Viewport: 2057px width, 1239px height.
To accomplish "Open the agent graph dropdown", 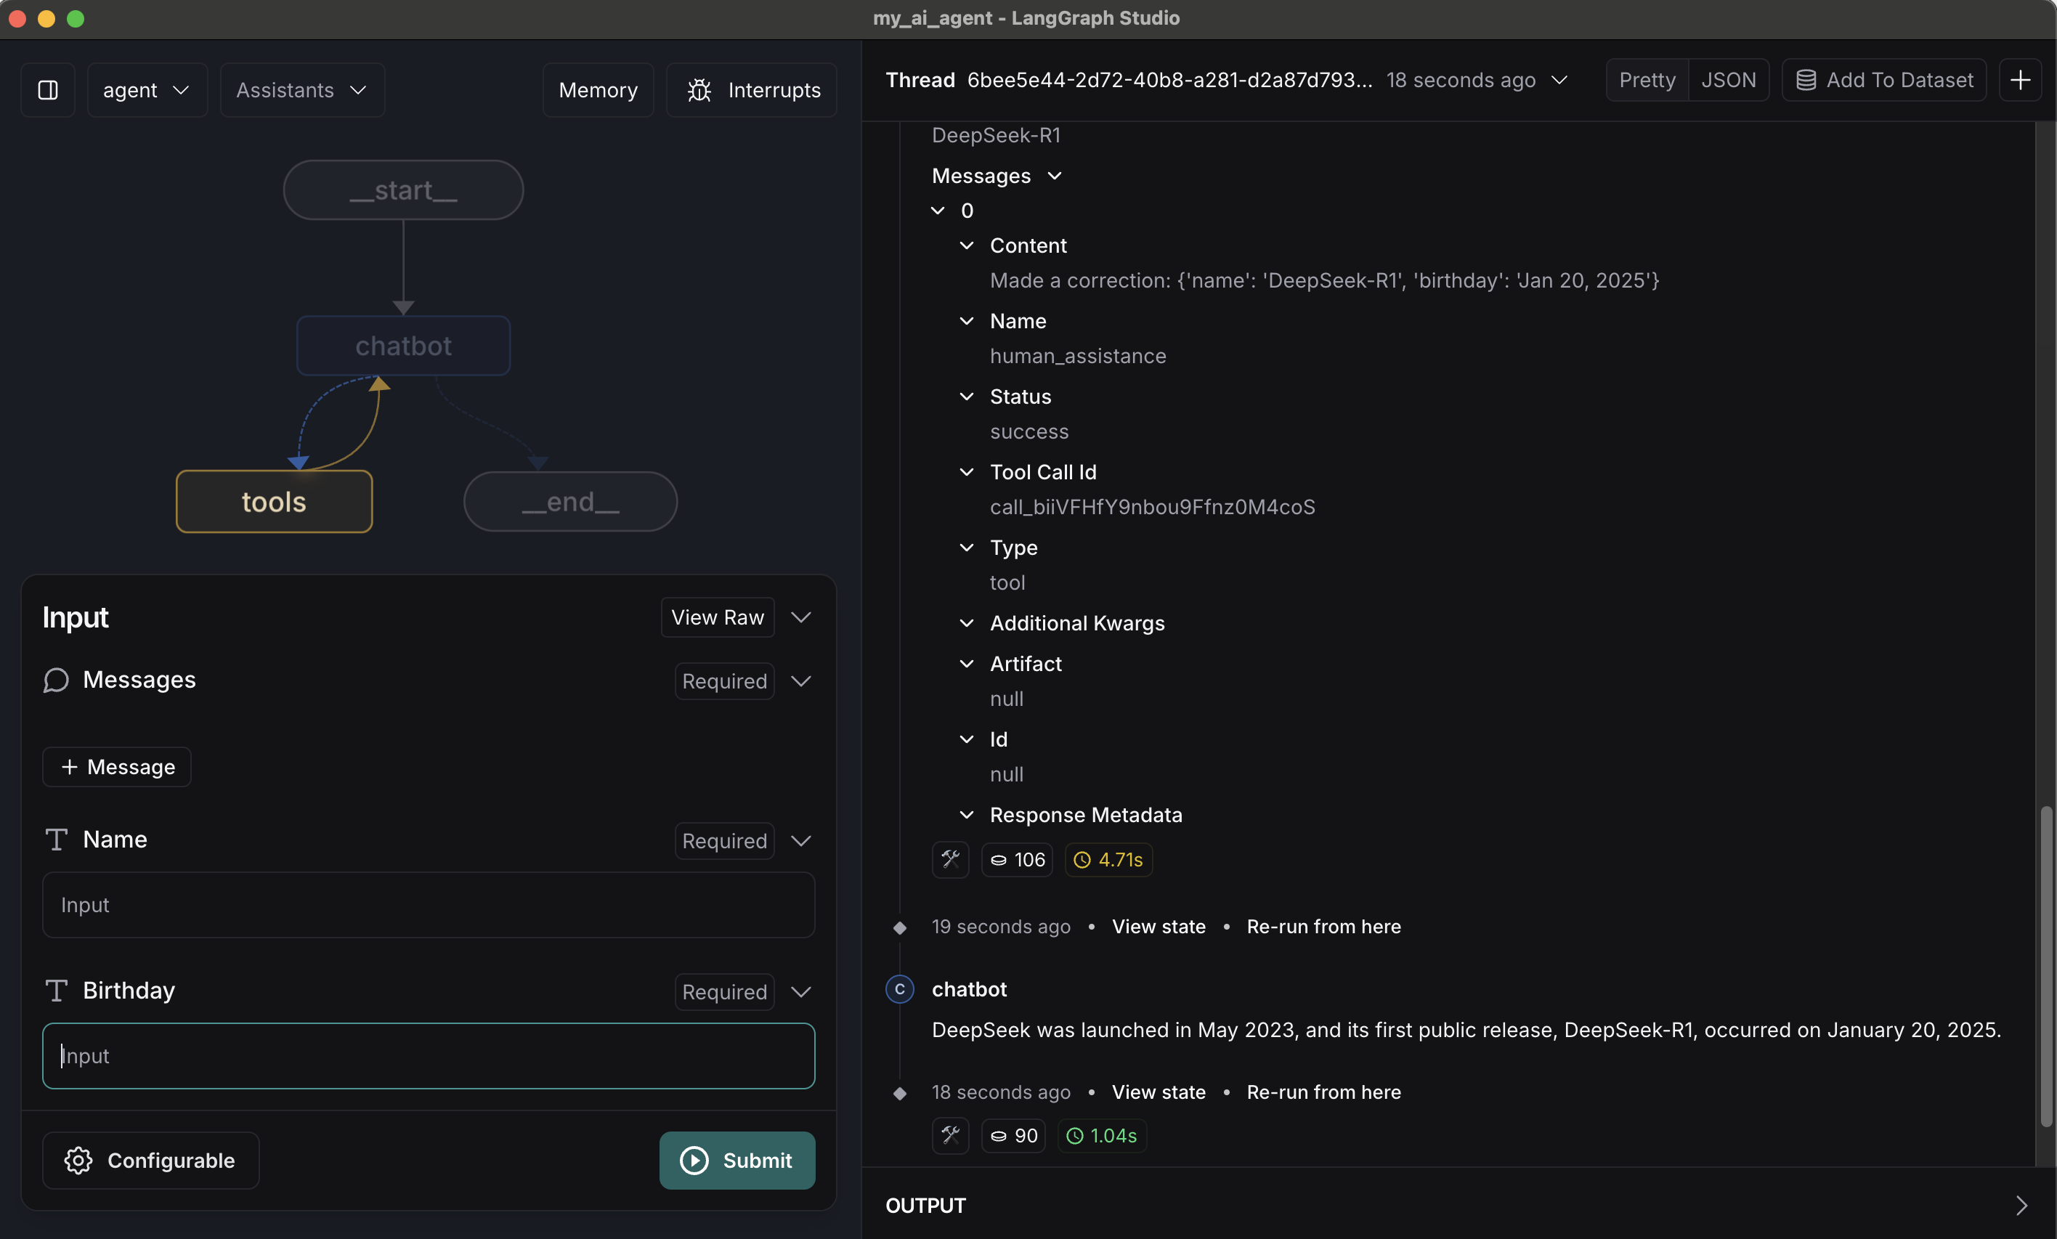I will [x=147, y=89].
